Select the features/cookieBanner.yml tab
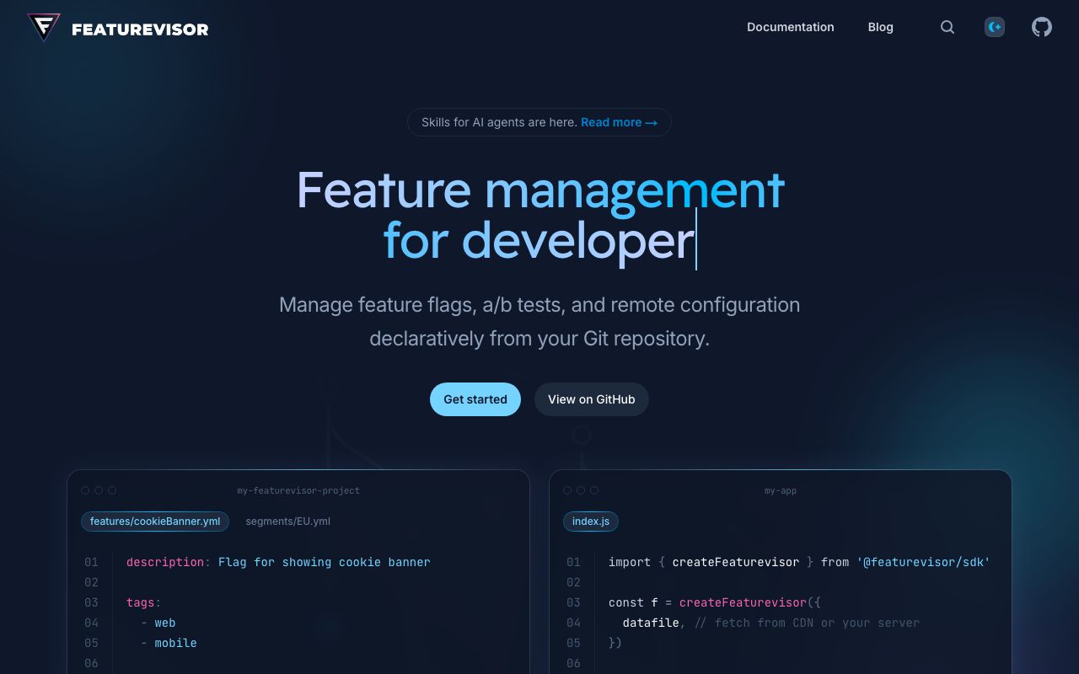1079x674 pixels. (155, 522)
